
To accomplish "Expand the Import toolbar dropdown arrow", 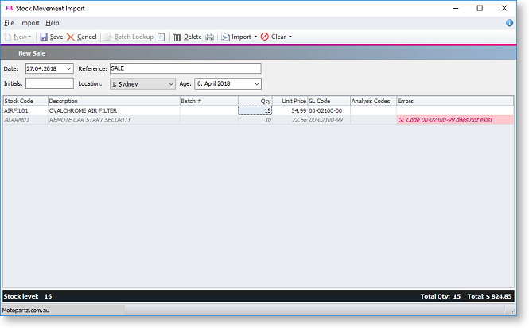I will coord(255,37).
